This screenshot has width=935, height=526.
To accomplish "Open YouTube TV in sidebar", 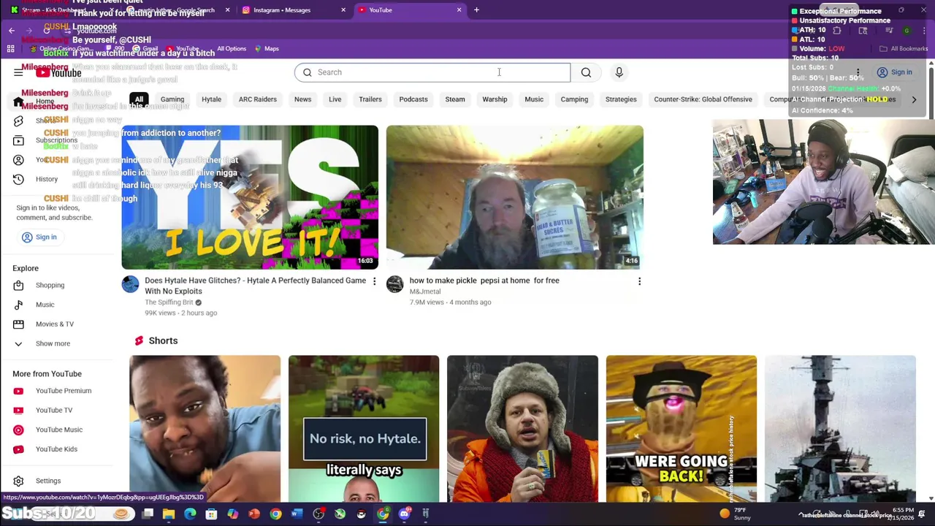I will point(54,410).
